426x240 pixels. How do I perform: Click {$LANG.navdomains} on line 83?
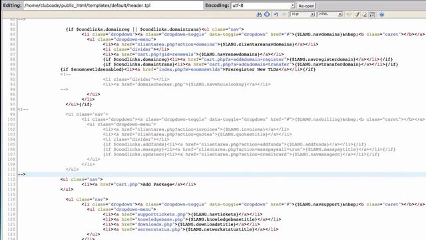coord(318,34)
